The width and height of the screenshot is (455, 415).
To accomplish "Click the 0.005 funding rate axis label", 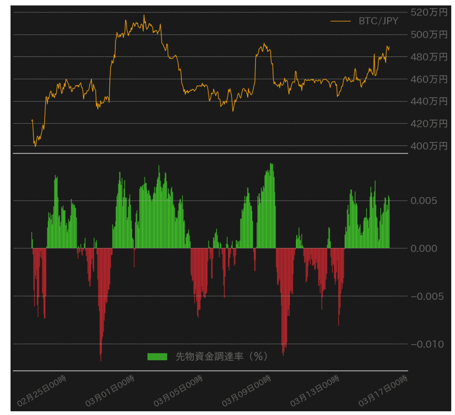I will click(424, 201).
